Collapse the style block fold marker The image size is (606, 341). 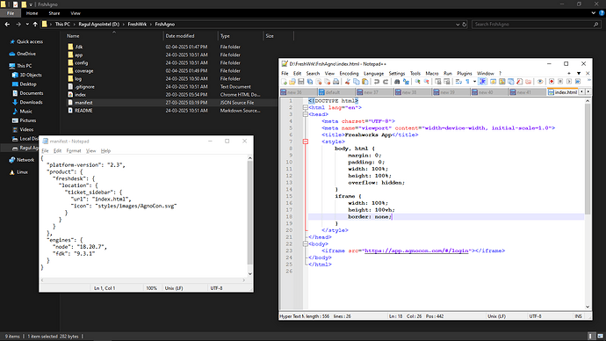coord(306,141)
